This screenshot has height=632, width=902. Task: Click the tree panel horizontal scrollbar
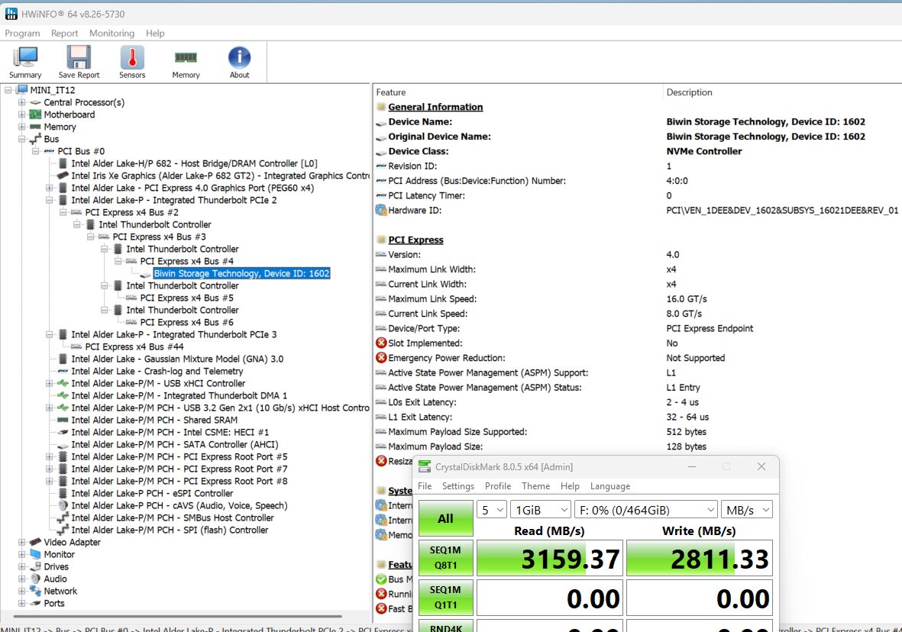(x=171, y=617)
